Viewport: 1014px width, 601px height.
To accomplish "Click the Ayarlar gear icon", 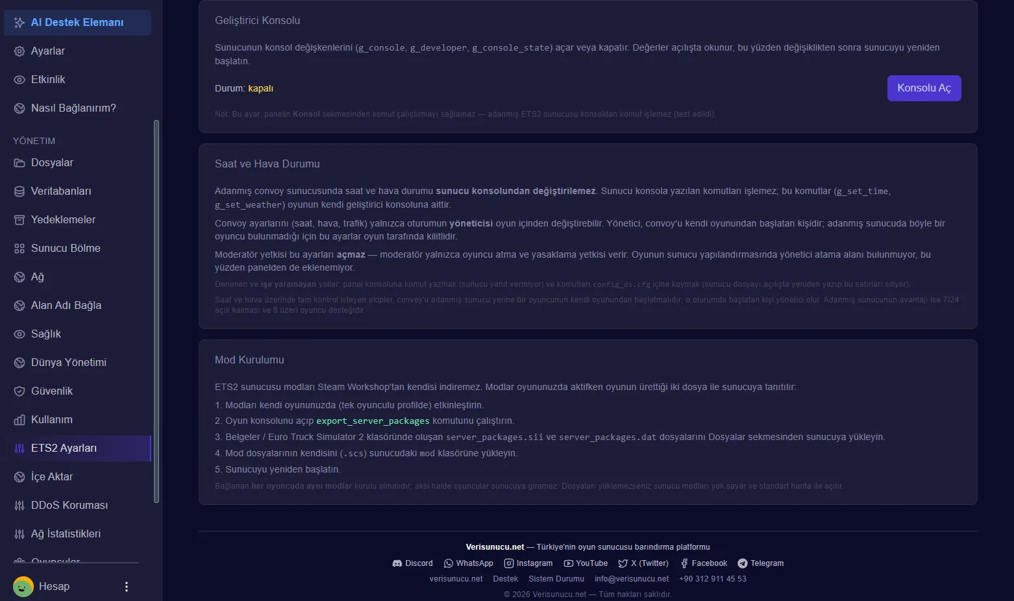I will click(19, 51).
